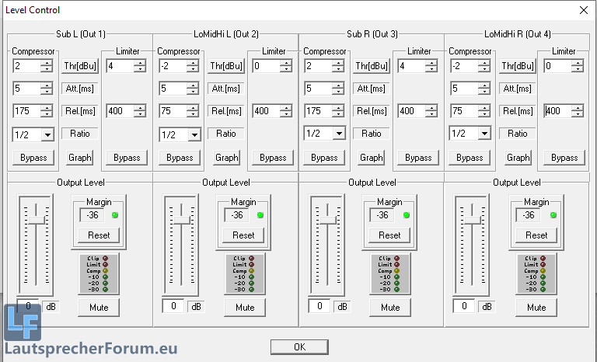Expand the Sub R ratio combo box
Screen dimensions: 597x362
tap(339, 134)
